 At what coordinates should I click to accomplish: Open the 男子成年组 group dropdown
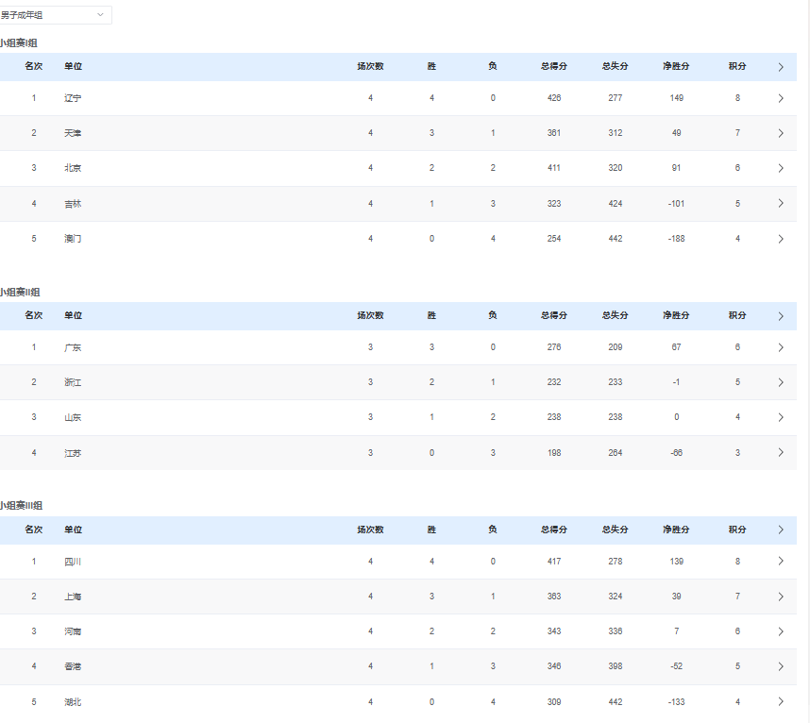tap(55, 15)
